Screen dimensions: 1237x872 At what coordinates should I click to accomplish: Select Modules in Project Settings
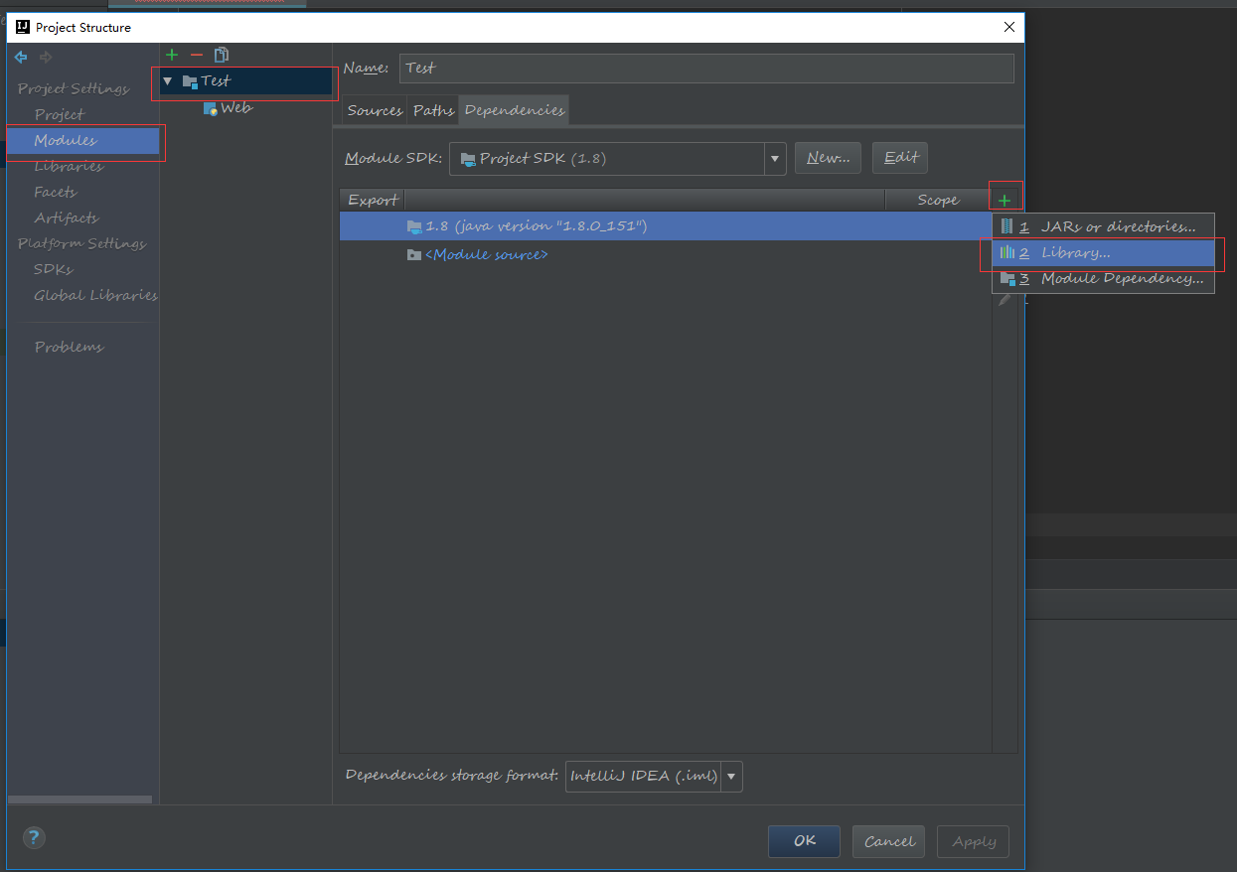(x=83, y=140)
